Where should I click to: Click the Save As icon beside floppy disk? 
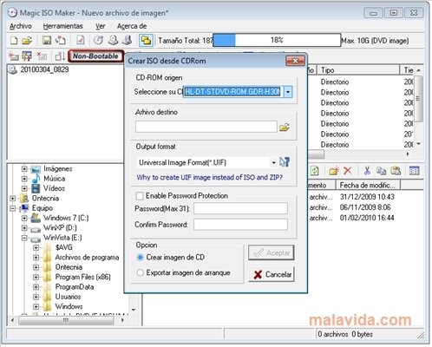pyautogui.click(x=61, y=41)
